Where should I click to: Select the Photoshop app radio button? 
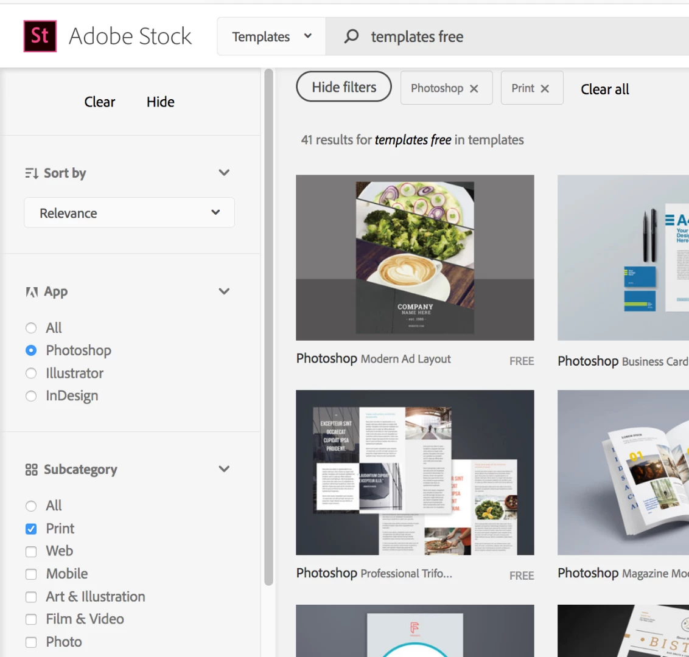pyautogui.click(x=31, y=350)
